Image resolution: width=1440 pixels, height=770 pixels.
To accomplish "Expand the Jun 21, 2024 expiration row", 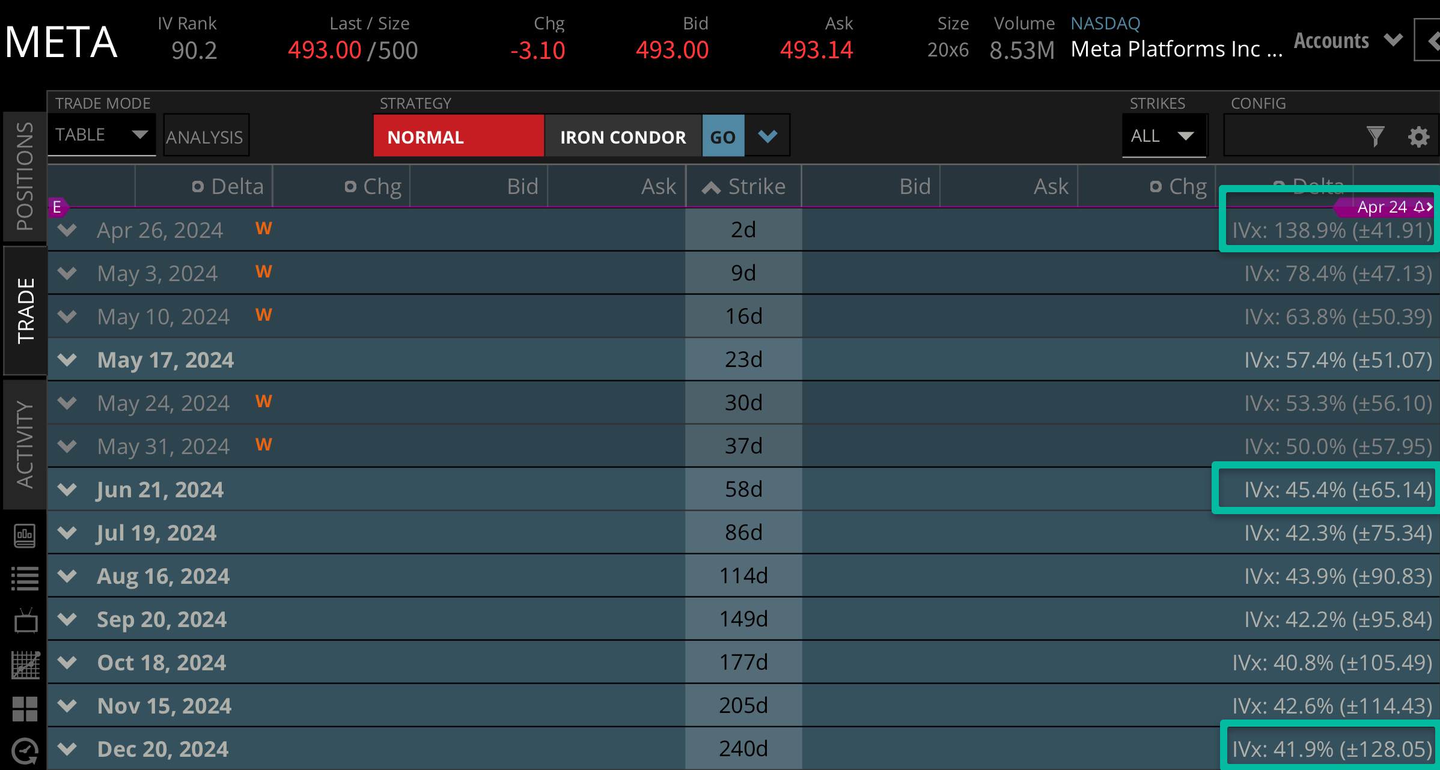I will click(x=67, y=489).
